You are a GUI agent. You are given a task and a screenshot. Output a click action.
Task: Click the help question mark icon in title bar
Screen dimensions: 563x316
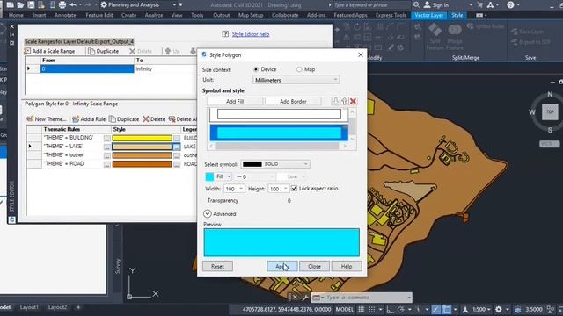point(510,4)
